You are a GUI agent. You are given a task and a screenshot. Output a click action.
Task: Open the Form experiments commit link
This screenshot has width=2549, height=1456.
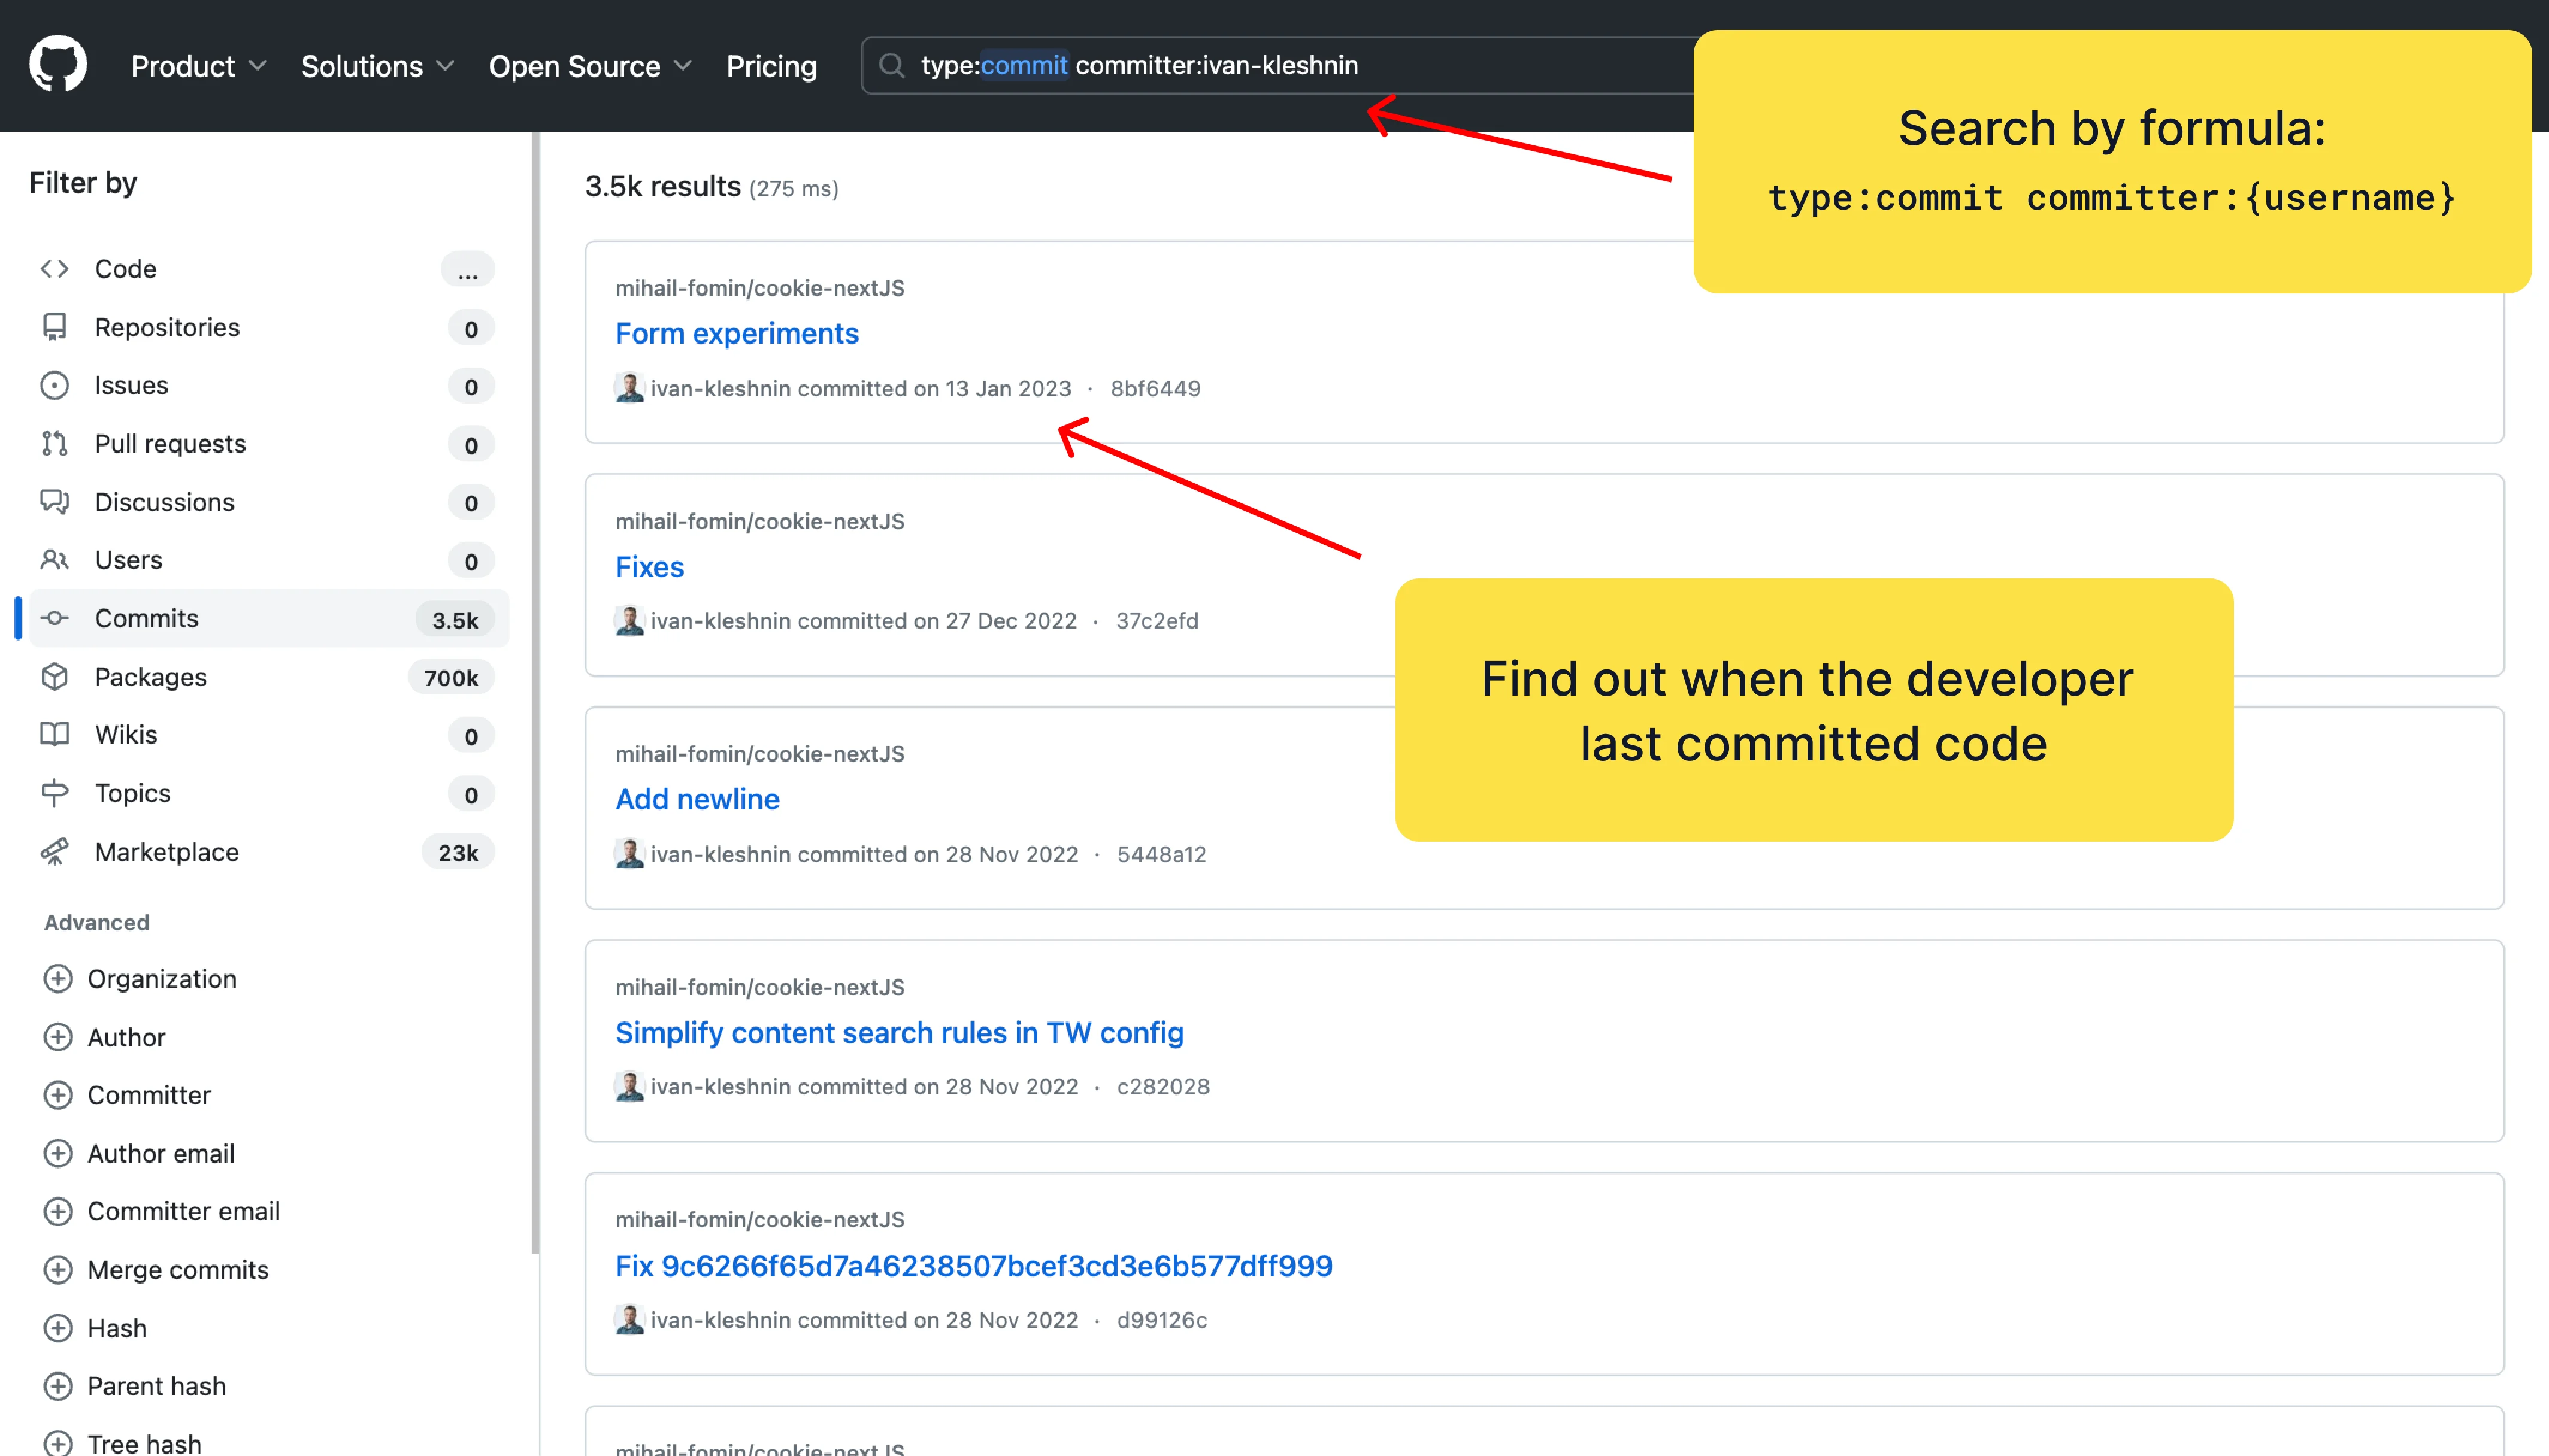tap(736, 334)
